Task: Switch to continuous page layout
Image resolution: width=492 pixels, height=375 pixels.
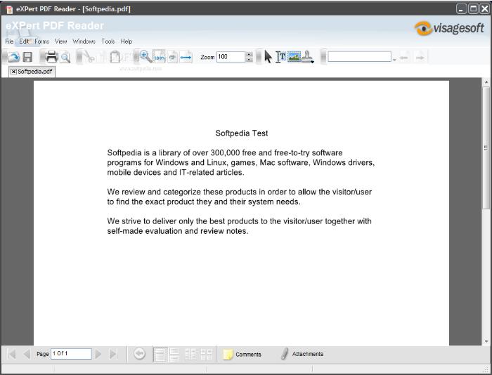Action: point(174,355)
